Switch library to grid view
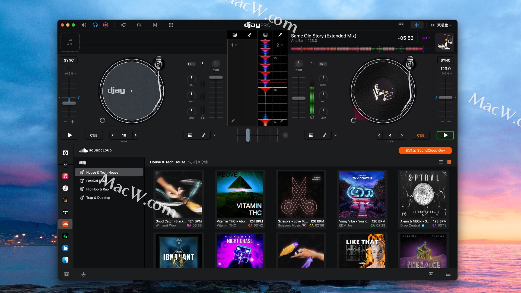This screenshot has width=521, height=293. point(449,162)
